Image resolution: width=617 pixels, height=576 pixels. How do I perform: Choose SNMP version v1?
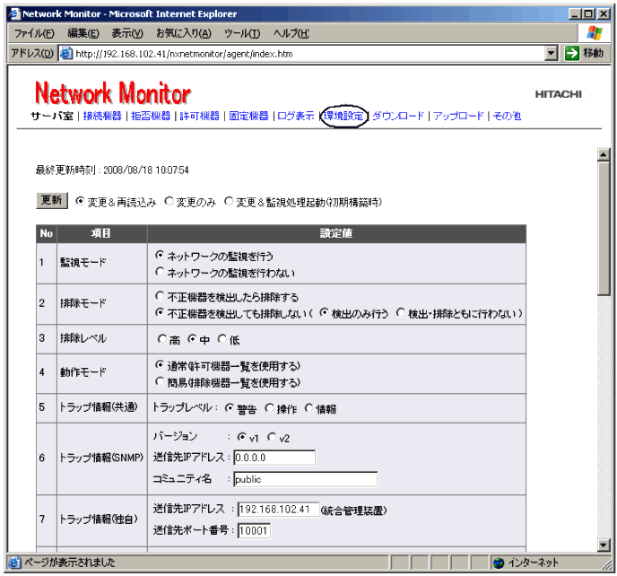click(241, 437)
